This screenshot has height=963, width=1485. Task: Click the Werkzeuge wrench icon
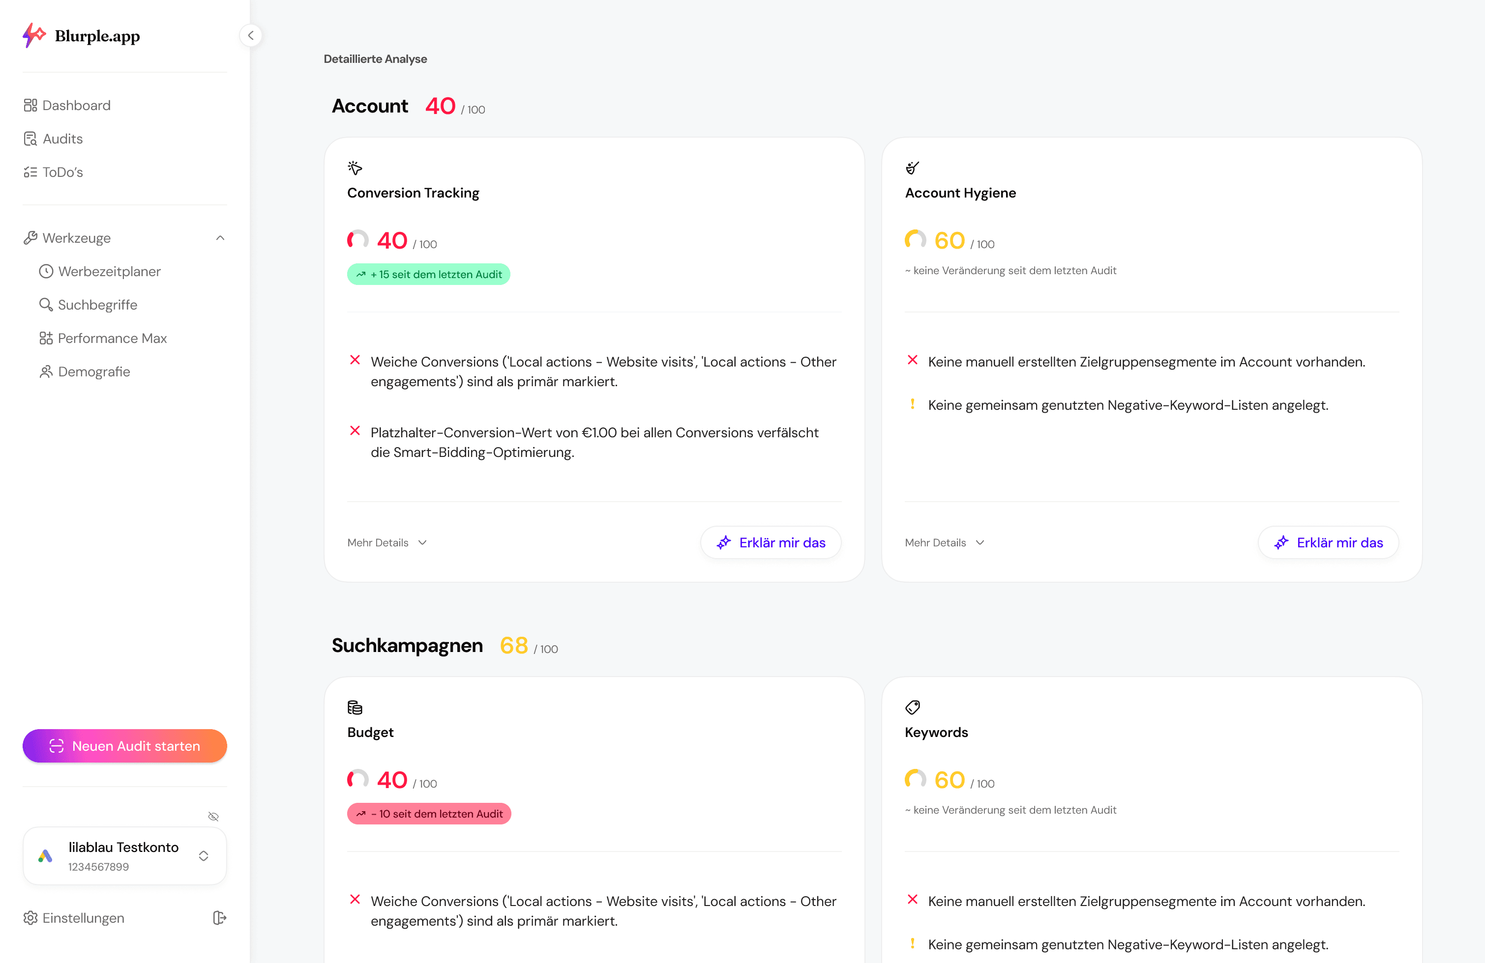[30, 238]
